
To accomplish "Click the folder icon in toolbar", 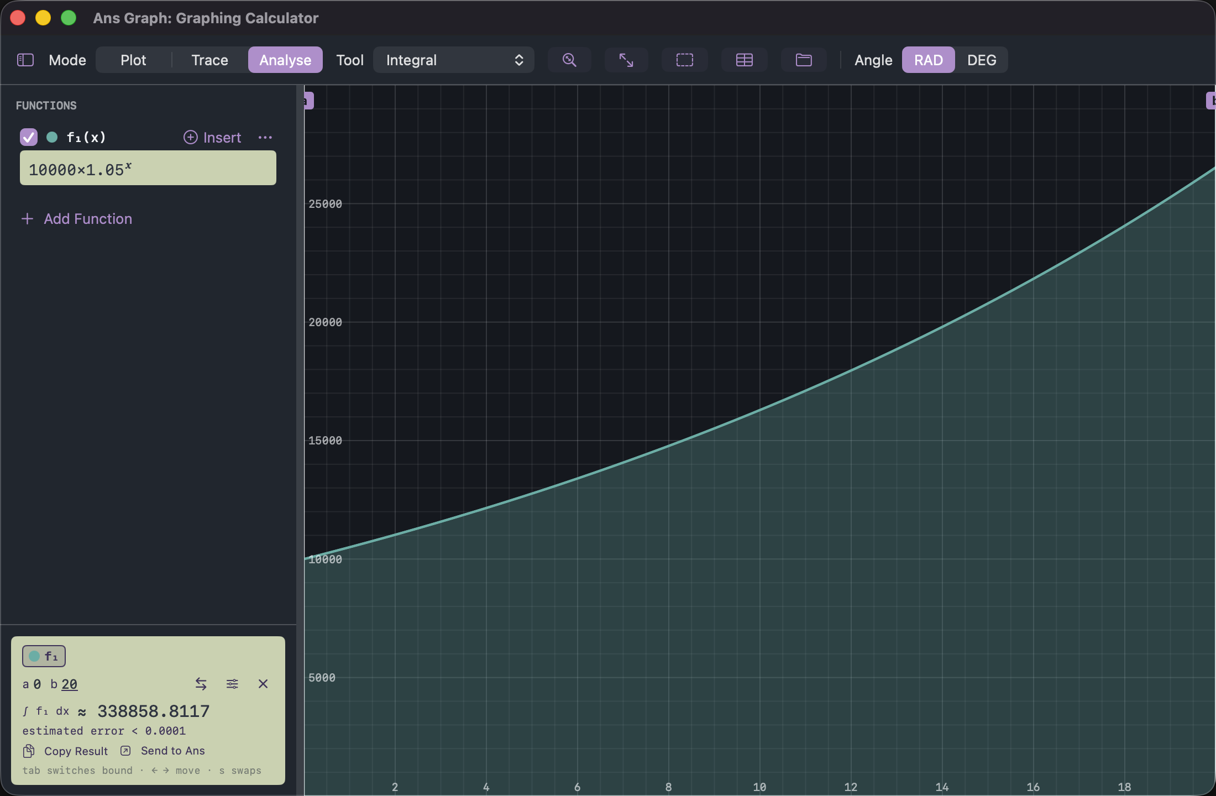I will coord(804,60).
